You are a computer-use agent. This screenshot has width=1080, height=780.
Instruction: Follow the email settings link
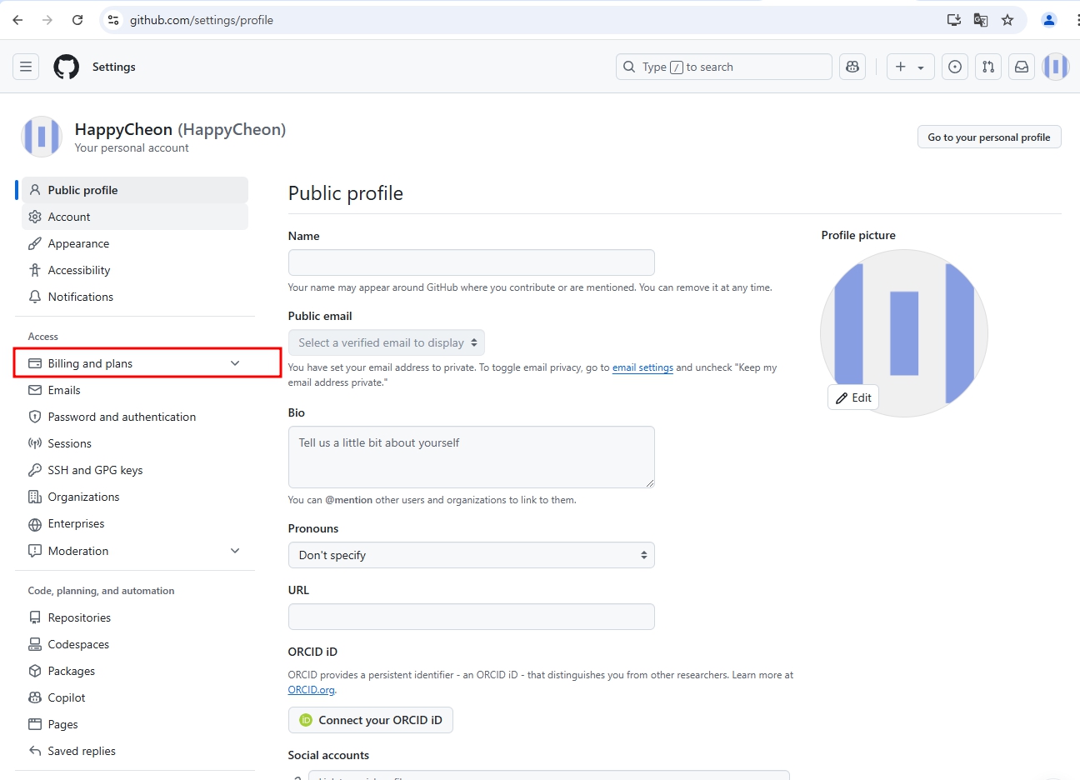pyautogui.click(x=642, y=367)
